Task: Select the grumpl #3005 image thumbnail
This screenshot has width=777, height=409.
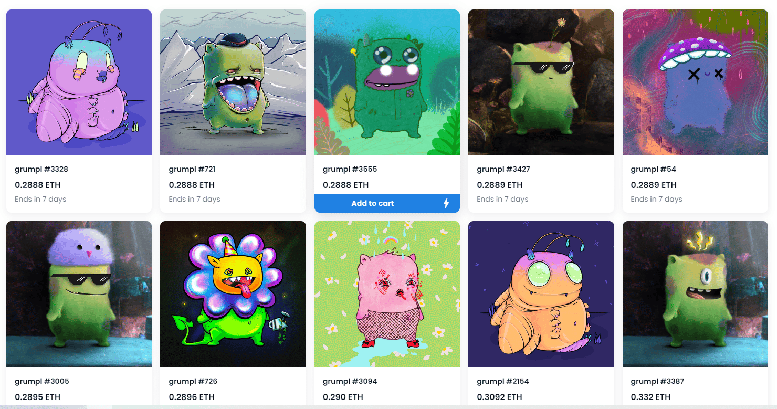Action: pyautogui.click(x=79, y=294)
